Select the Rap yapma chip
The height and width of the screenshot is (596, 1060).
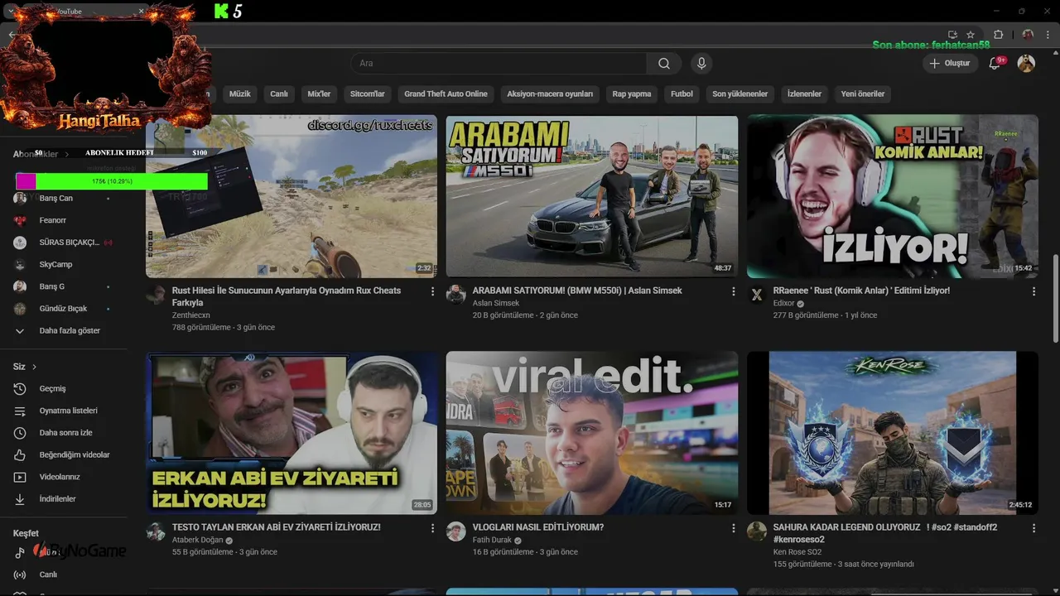632,94
